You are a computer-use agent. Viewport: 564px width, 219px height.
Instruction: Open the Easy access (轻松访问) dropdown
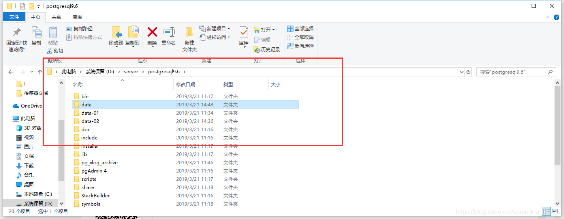click(x=215, y=37)
